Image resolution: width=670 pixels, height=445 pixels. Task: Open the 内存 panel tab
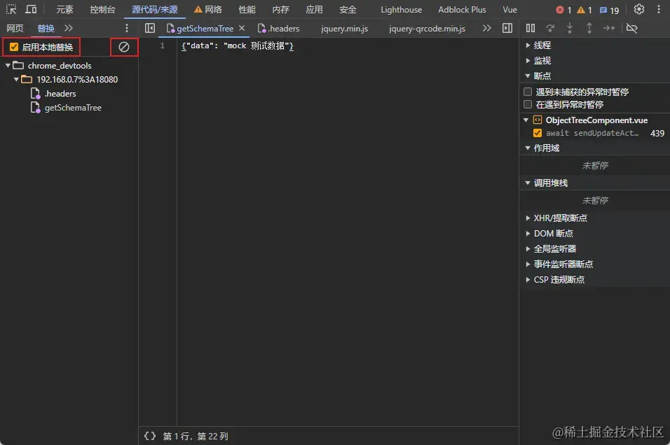click(x=281, y=9)
